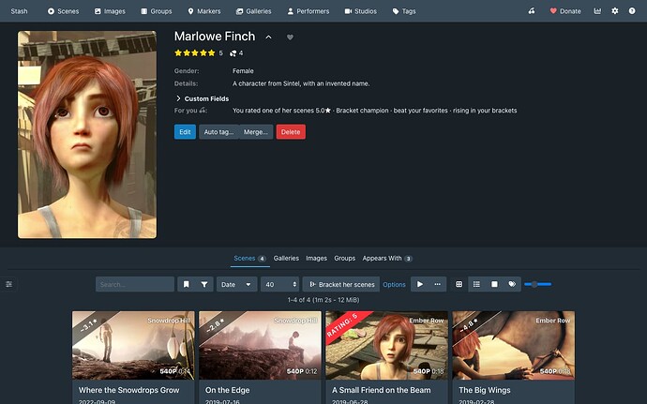Open the Date sort dropdown

[x=237, y=284]
